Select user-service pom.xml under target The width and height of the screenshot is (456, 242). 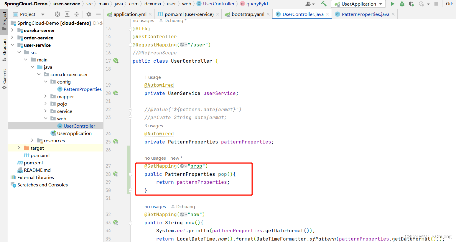tap(40, 155)
